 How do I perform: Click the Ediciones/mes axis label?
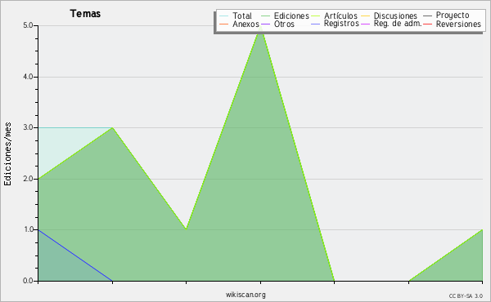point(7,154)
